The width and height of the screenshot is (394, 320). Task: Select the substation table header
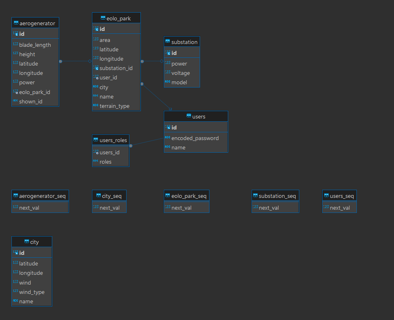coord(182,42)
